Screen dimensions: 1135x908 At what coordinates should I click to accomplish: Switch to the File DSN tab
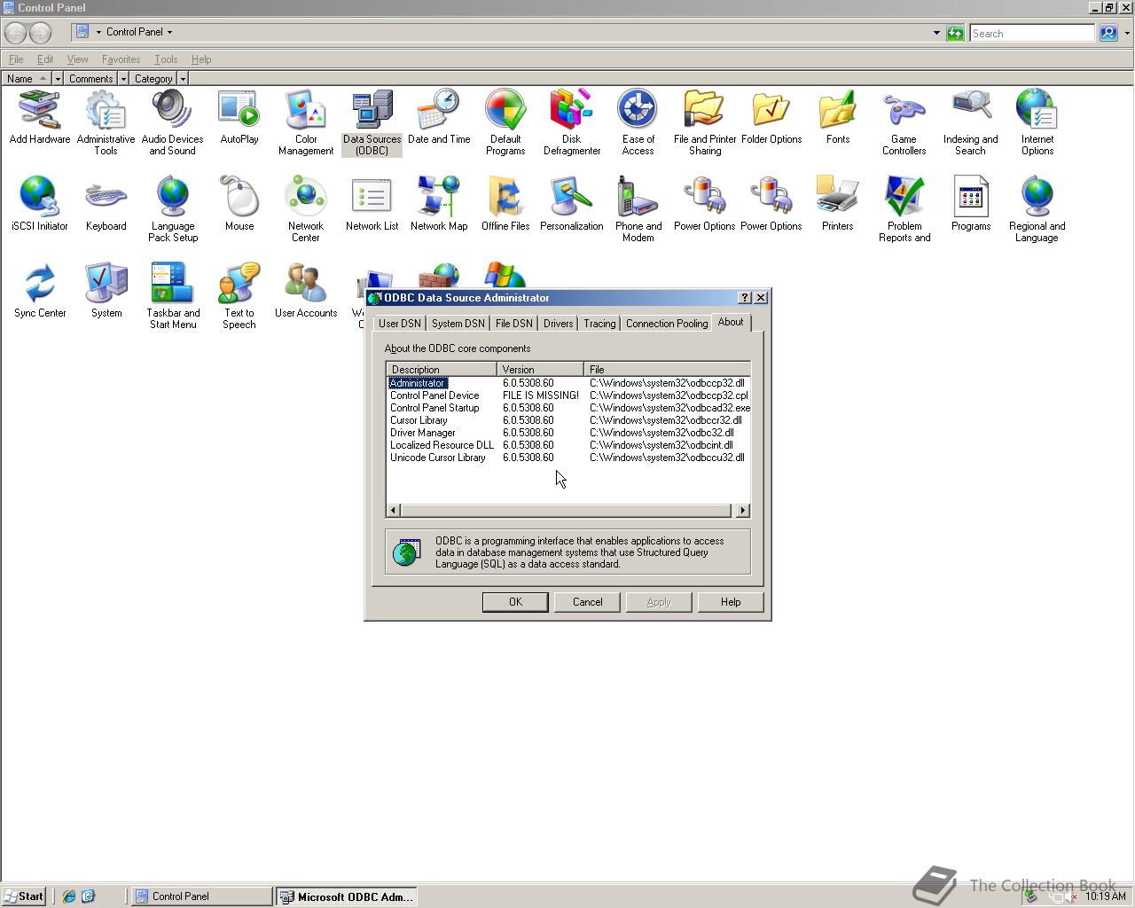514,324
